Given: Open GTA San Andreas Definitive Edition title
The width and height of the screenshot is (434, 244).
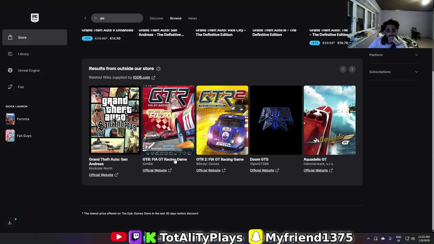Looking at the screenshot, I should 161,32.
